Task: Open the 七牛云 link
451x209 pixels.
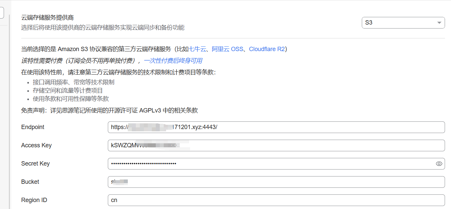Action: (x=198, y=49)
